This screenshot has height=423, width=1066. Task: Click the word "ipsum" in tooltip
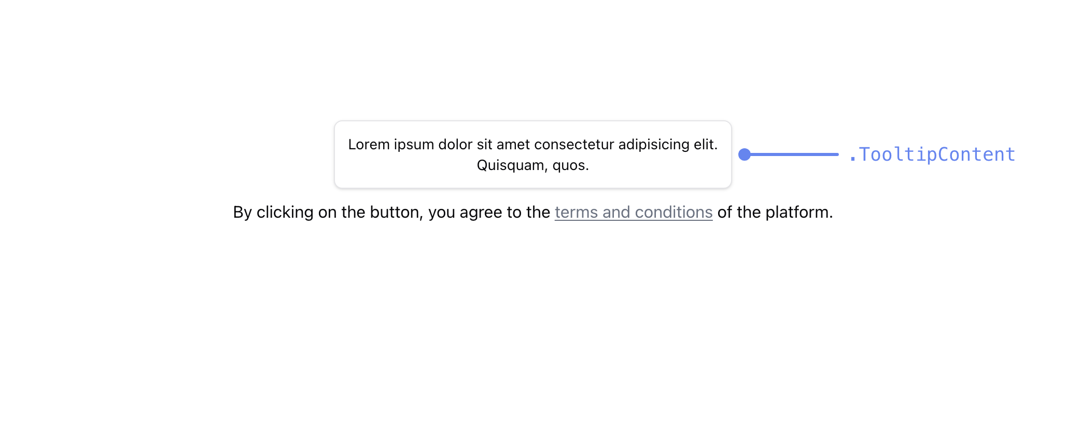point(413,145)
